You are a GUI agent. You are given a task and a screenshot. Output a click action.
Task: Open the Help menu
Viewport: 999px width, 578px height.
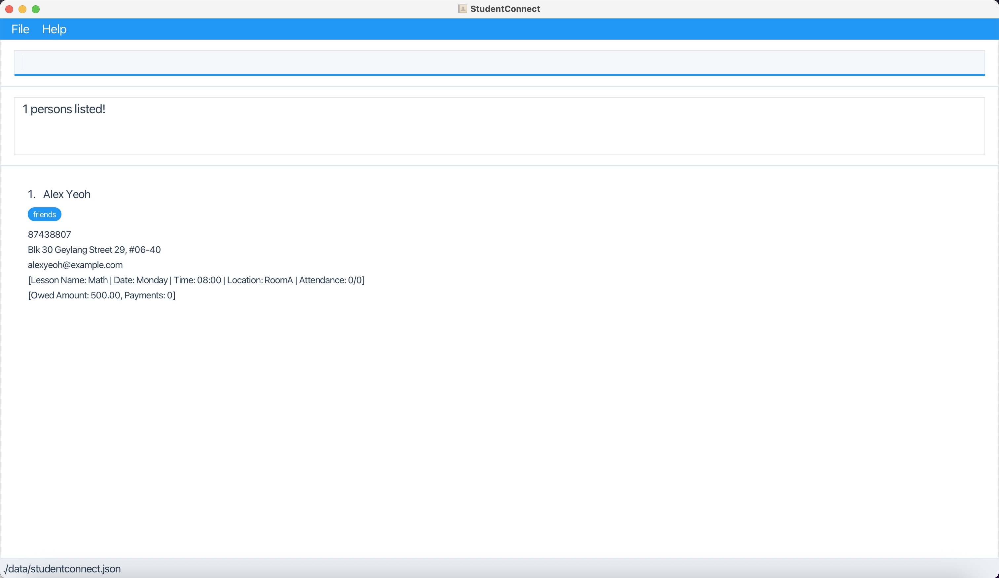[x=54, y=29]
